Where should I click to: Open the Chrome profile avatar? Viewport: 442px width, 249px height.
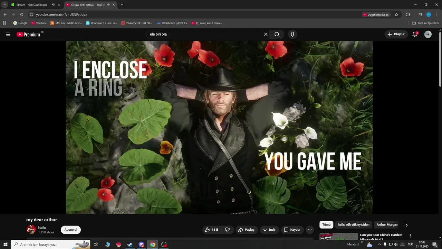(429, 15)
